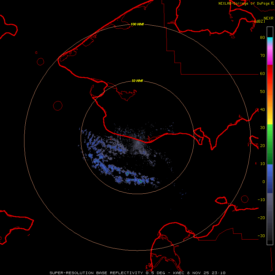
Task: Click the 60 dBZ scale value
Action: pyautogui.click(x=262, y=73)
